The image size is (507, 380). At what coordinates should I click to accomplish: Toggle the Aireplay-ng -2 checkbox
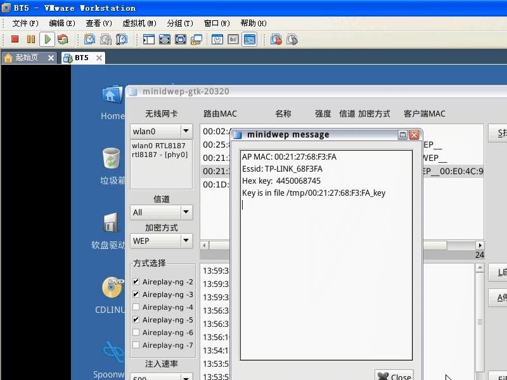tap(136, 282)
